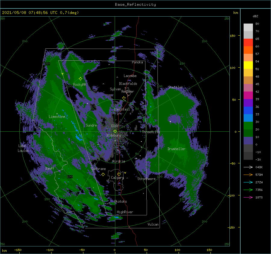Viewport: 271px width, 254px height.
Task: Click the white 04DK arrow in legend
Action: [x=248, y=167]
